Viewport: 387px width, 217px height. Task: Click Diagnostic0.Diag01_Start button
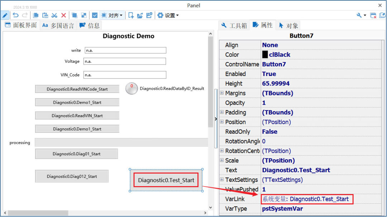[x=77, y=154]
